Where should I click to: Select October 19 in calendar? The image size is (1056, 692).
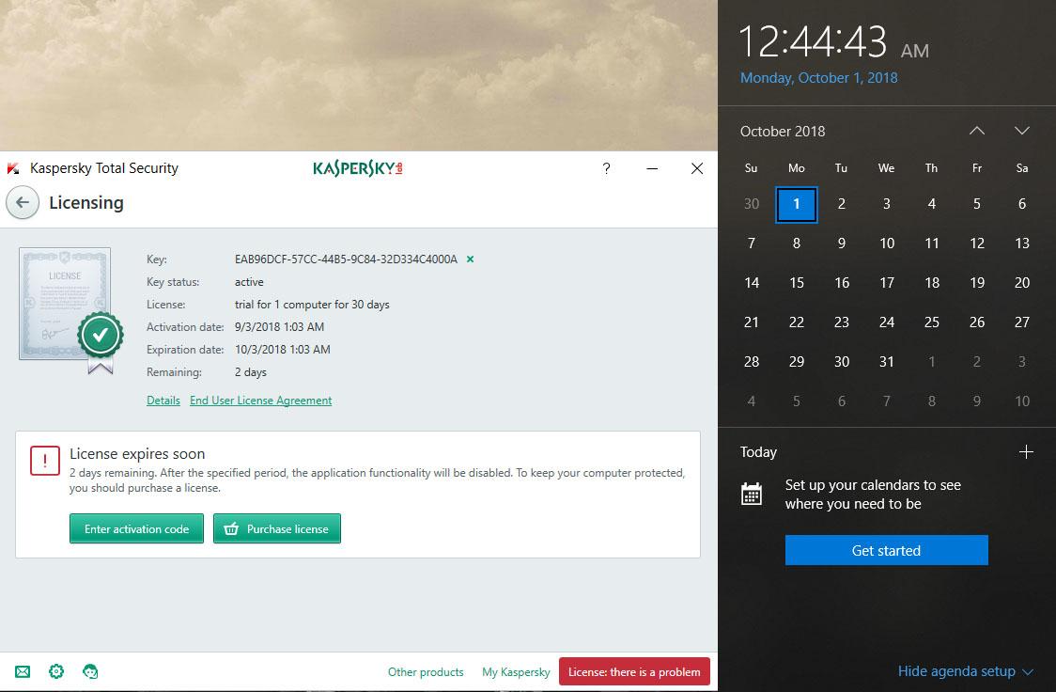point(976,283)
